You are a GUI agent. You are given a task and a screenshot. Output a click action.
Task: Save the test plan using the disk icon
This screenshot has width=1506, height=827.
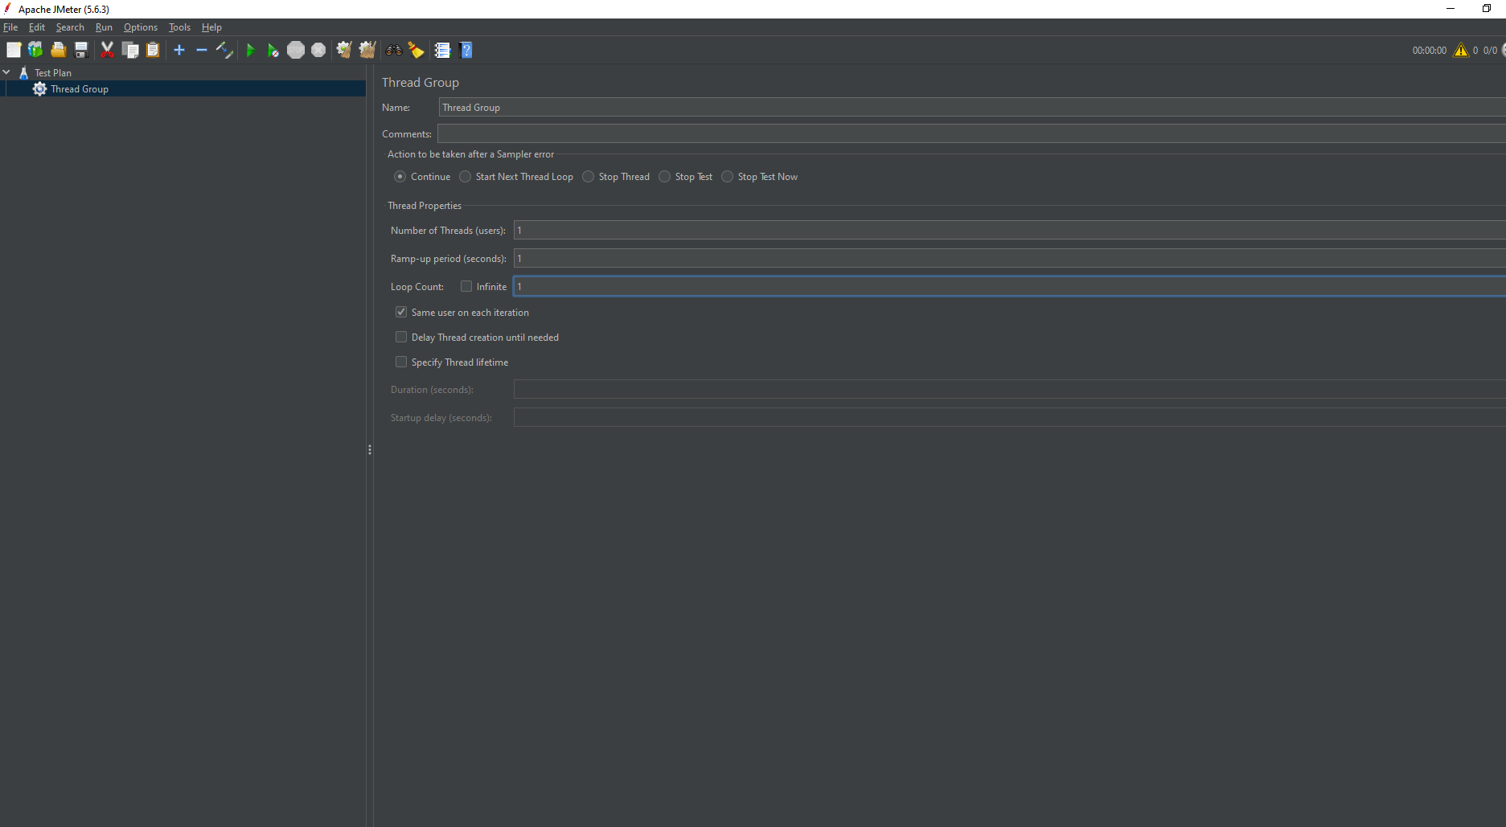80,49
